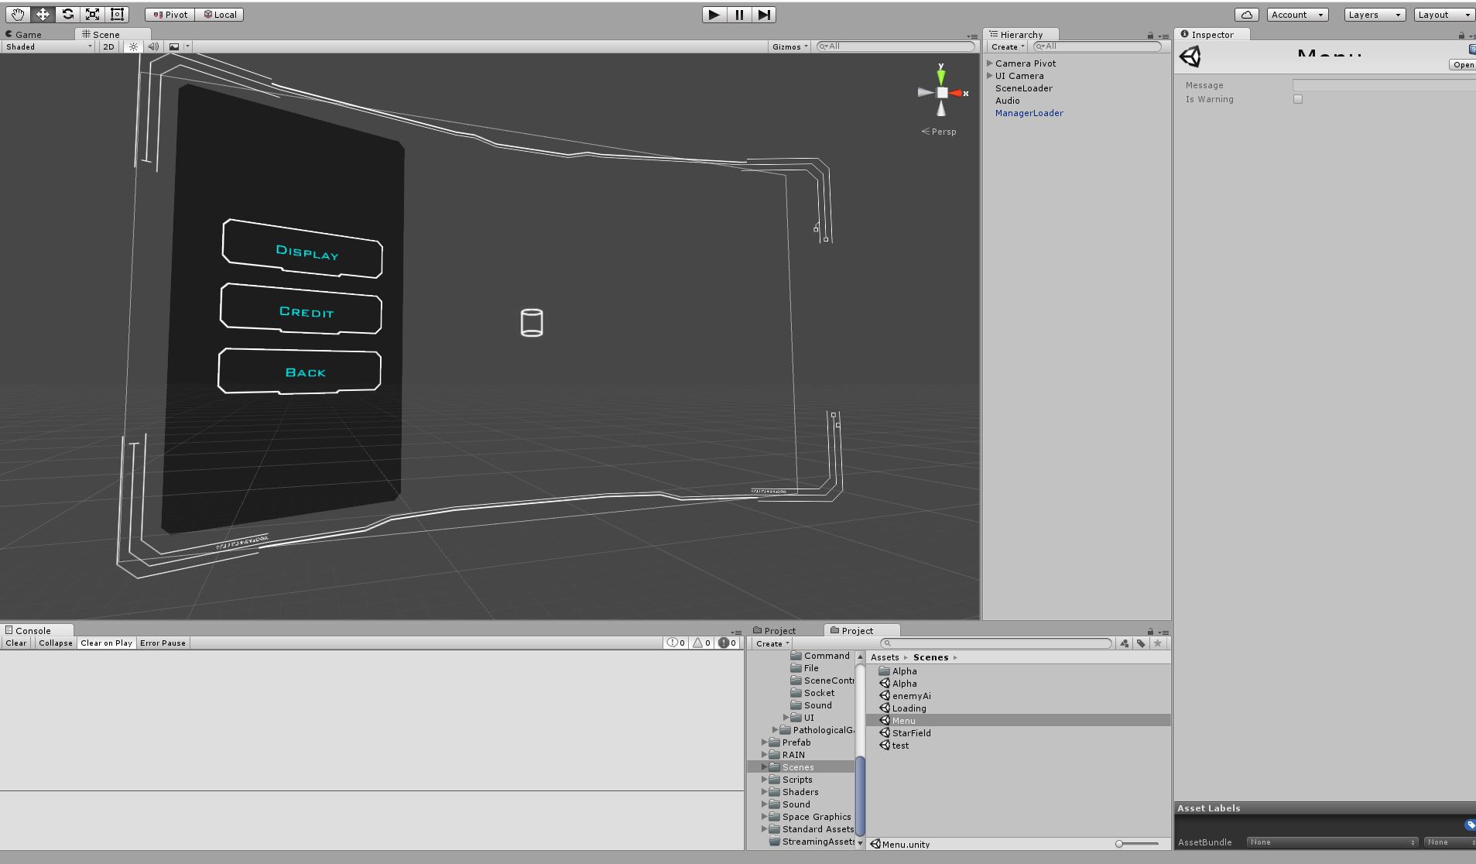This screenshot has width=1476, height=864.
Task: Open the AssetBundle None dropdown
Action: coord(1332,842)
